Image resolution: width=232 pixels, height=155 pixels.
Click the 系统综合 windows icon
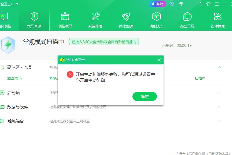pyautogui.click(x=2, y=121)
